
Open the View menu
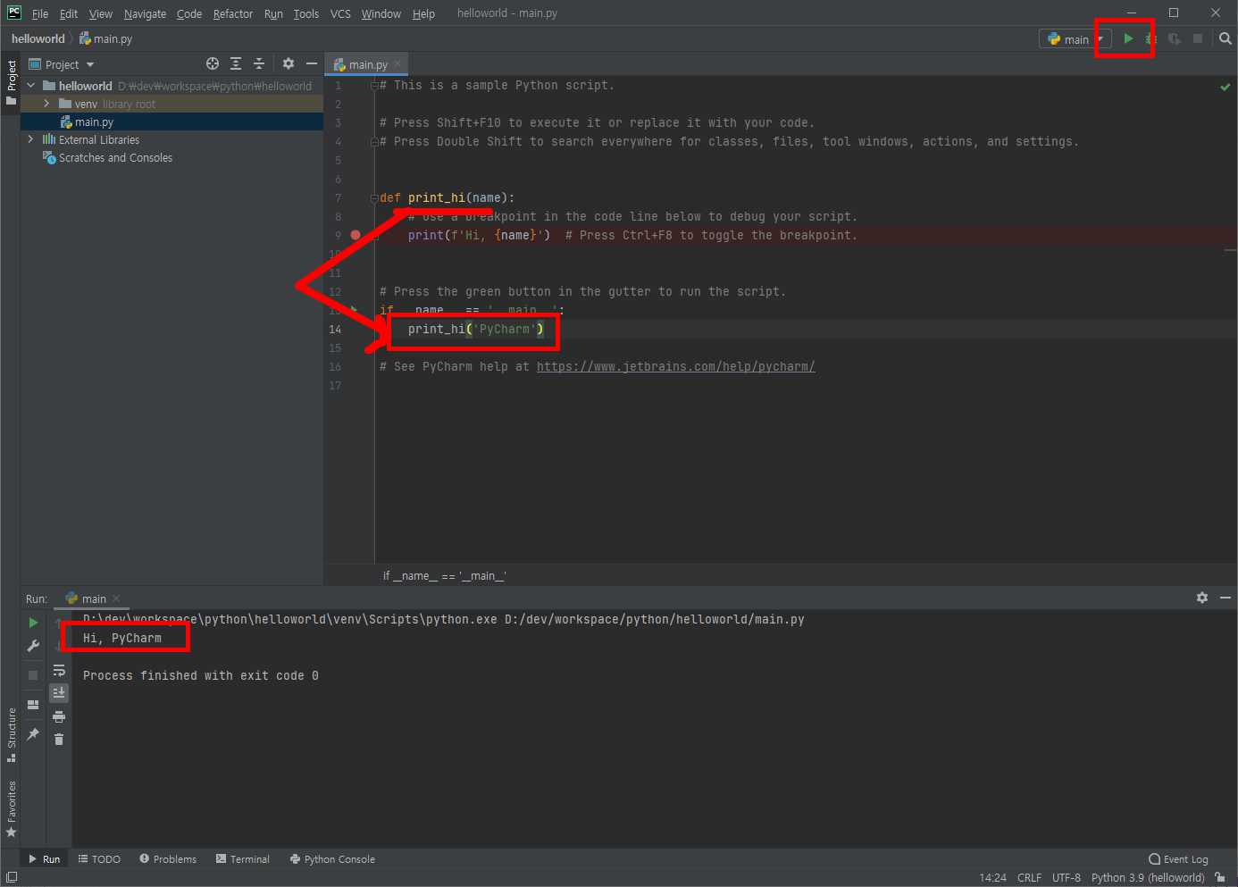(x=101, y=13)
